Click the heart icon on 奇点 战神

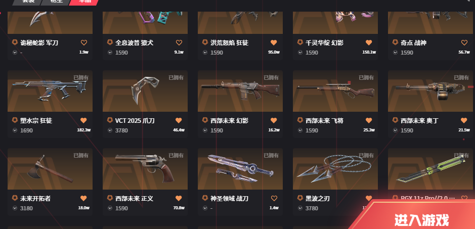464,42
